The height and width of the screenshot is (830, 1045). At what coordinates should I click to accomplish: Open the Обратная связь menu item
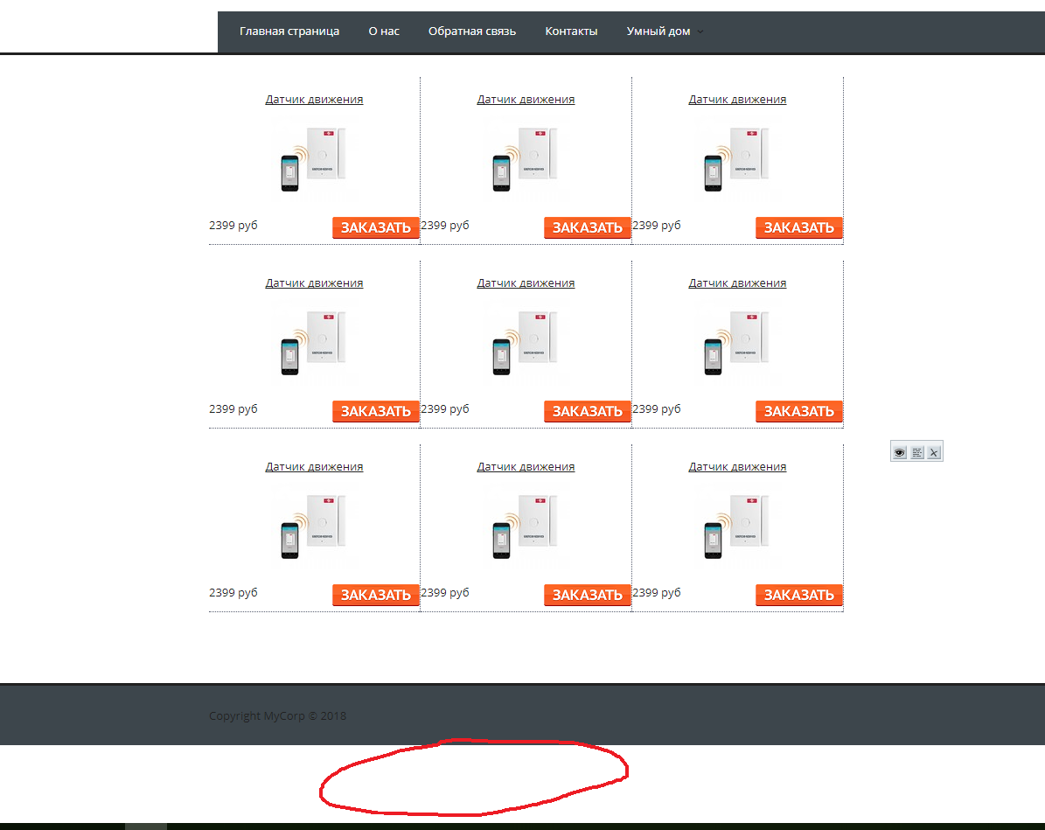pyautogui.click(x=472, y=31)
